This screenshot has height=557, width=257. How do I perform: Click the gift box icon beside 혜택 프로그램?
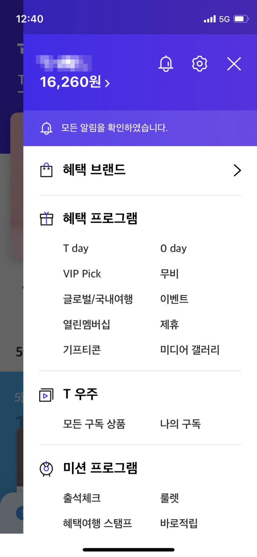click(46, 218)
